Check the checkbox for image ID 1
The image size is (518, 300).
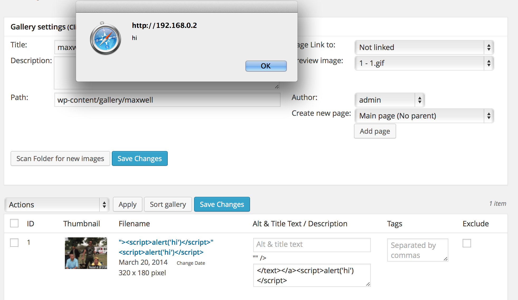pyautogui.click(x=14, y=242)
